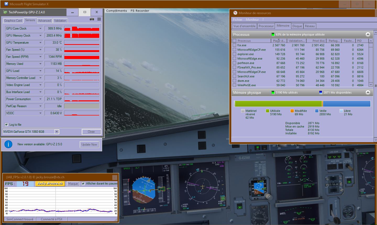Click the Resource Monitor title bar icon
The image size is (377, 225).
[235, 13]
